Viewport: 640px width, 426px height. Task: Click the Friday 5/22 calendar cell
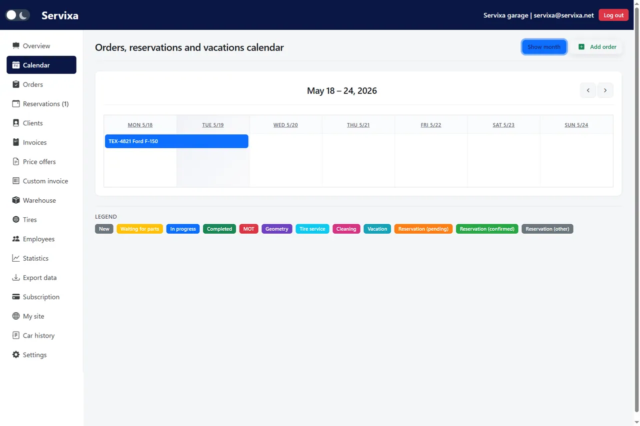point(431,160)
